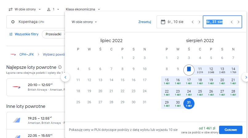Click the calendar icon beside śr., 10 sie

pyautogui.click(x=163, y=22)
